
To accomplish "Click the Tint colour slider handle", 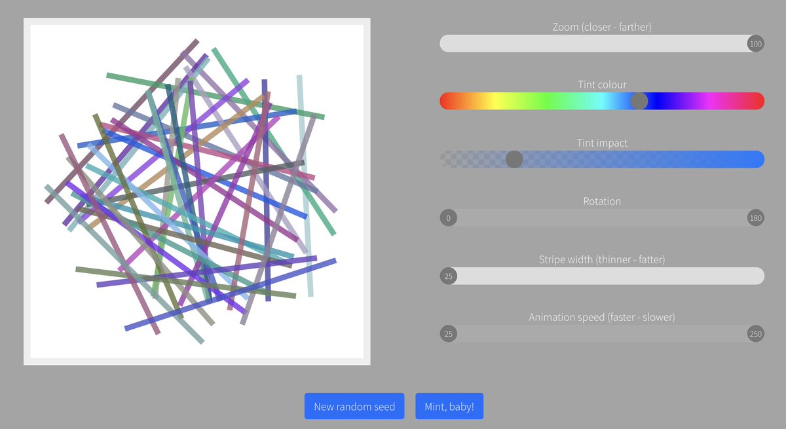I will pos(639,101).
